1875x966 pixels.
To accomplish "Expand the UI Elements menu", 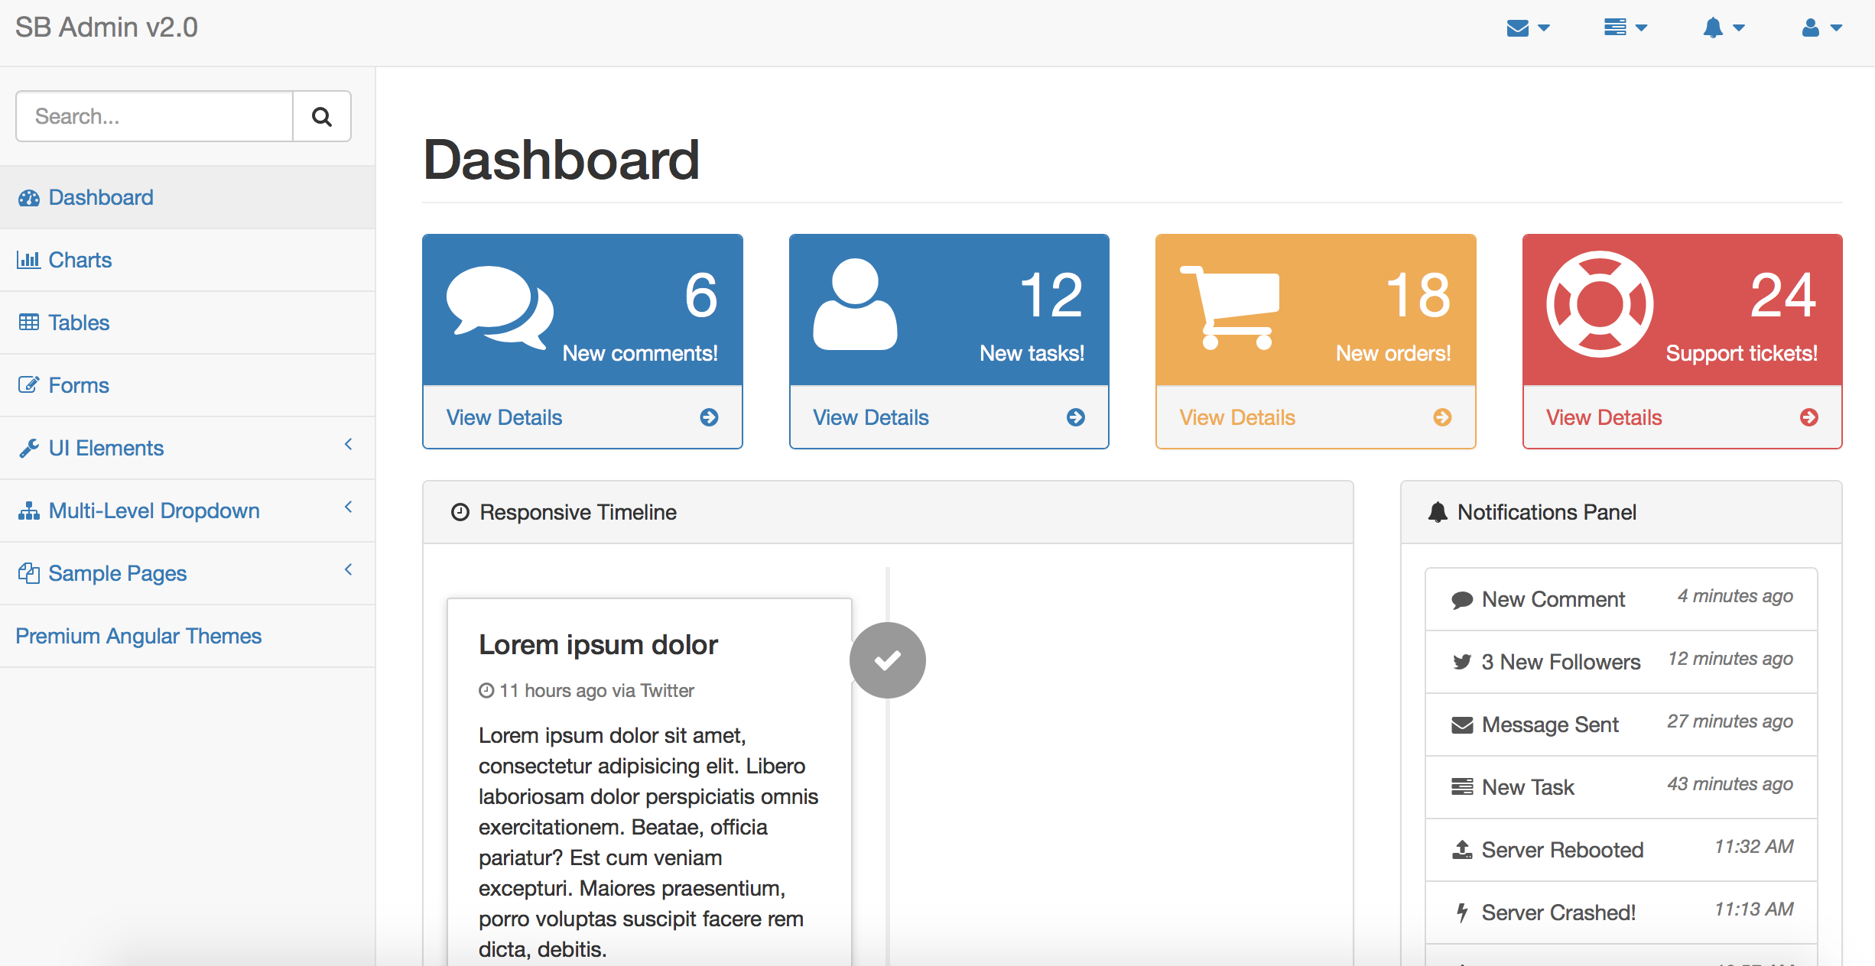I will pos(107,448).
